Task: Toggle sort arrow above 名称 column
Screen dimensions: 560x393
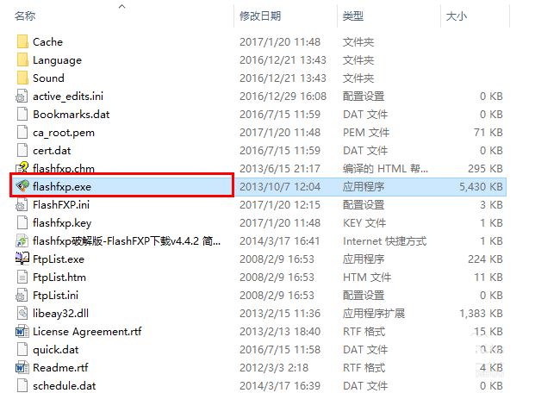Action: coord(122,6)
